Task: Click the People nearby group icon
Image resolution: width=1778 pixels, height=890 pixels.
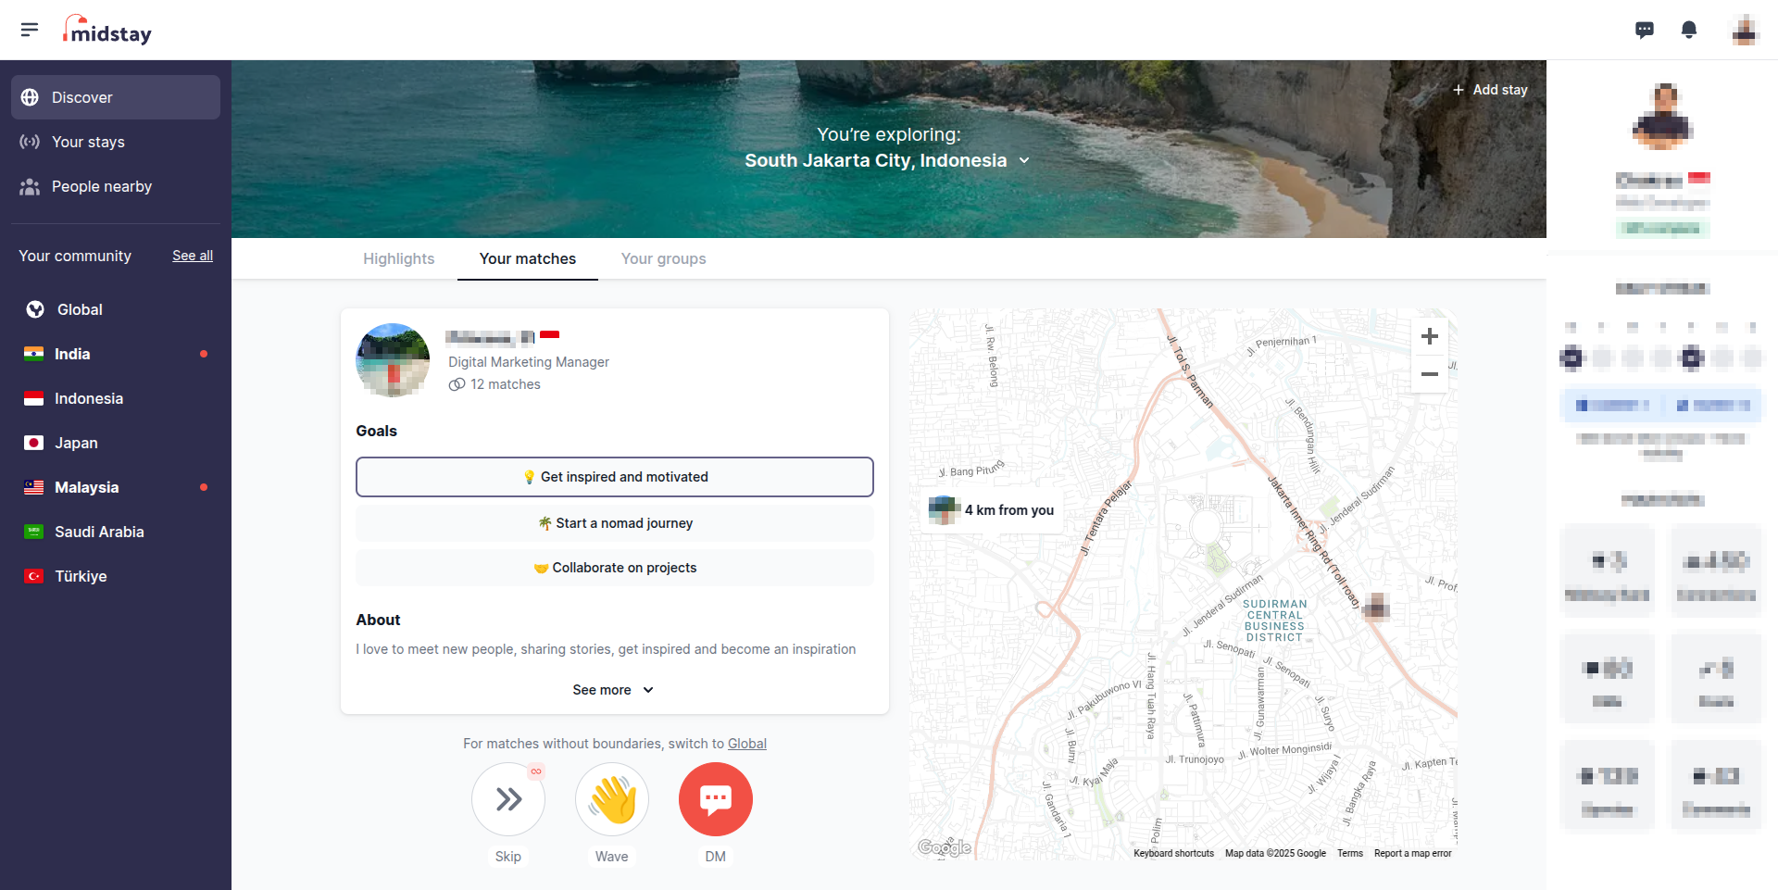Action: (x=30, y=186)
